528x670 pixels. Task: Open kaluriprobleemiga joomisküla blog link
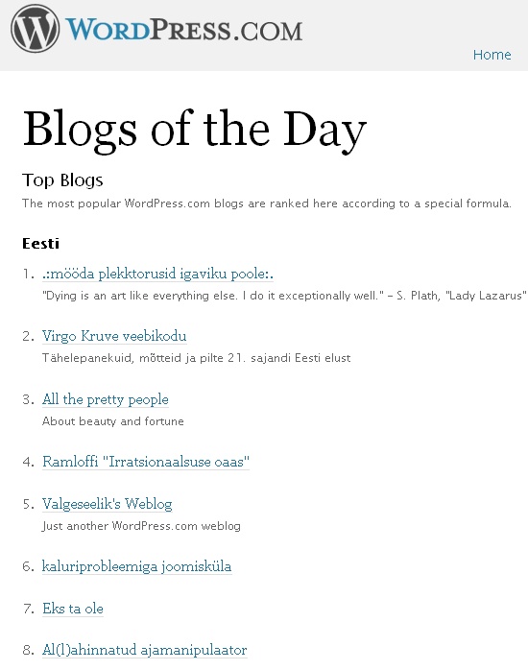pyautogui.click(x=136, y=566)
